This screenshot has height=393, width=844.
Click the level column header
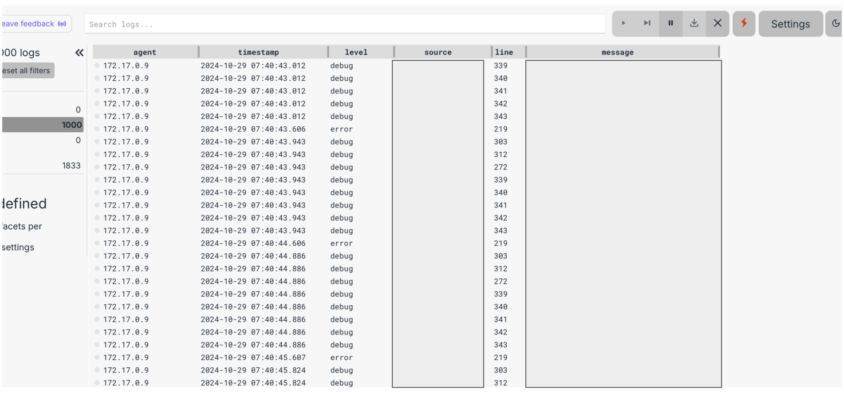click(x=356, y=52)
